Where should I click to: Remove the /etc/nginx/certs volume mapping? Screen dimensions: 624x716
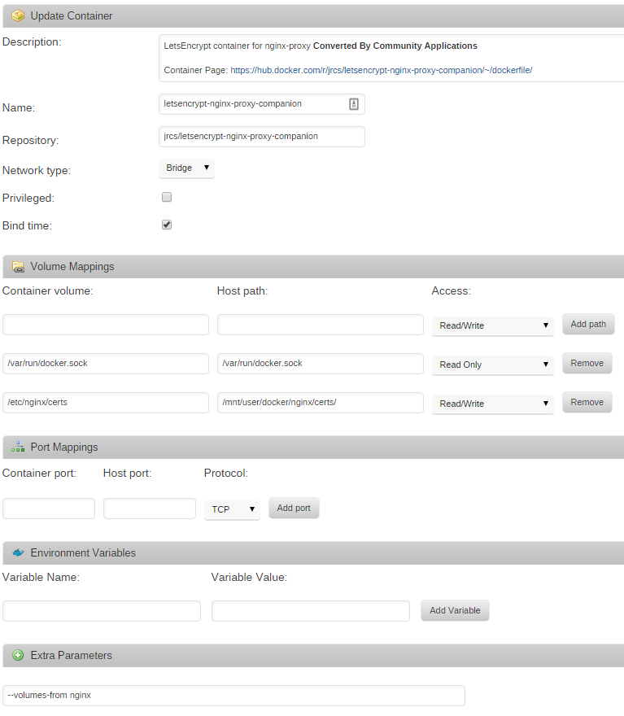pos(587,402)
